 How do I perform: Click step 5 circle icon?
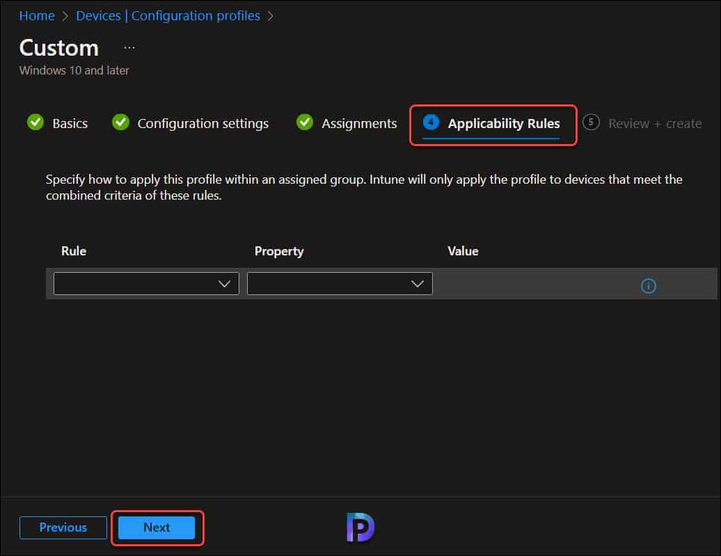click(591, 122)
